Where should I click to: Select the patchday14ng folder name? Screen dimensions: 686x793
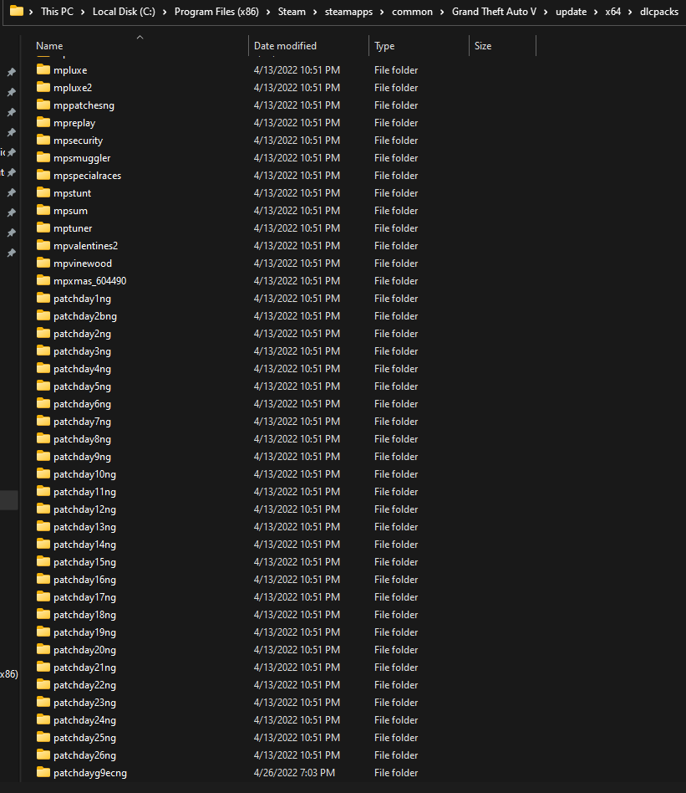click(x=85, y=545)
